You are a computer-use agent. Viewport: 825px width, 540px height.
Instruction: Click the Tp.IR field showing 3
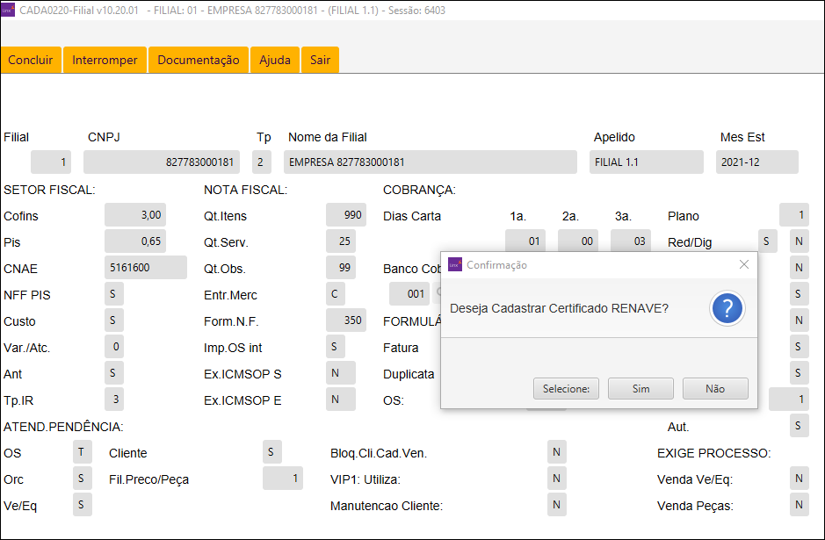[113, 399]
